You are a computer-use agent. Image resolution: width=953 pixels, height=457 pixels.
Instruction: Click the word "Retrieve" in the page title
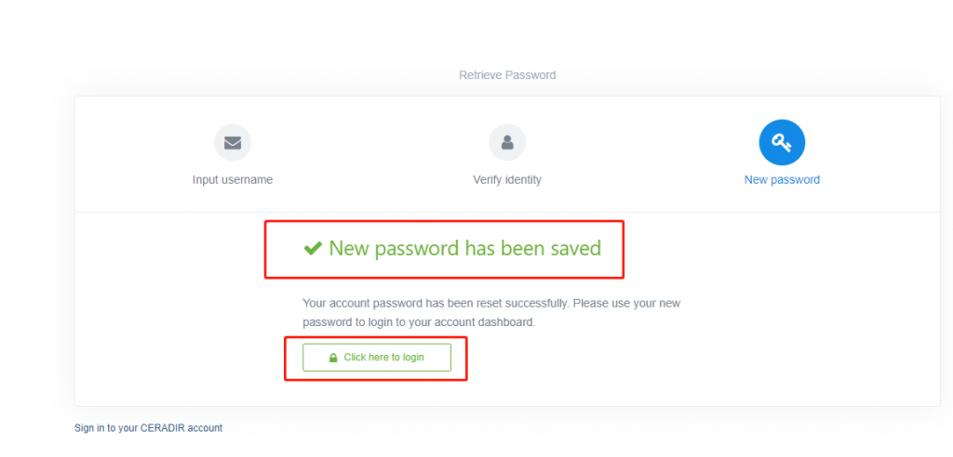[x=477, y=75]
